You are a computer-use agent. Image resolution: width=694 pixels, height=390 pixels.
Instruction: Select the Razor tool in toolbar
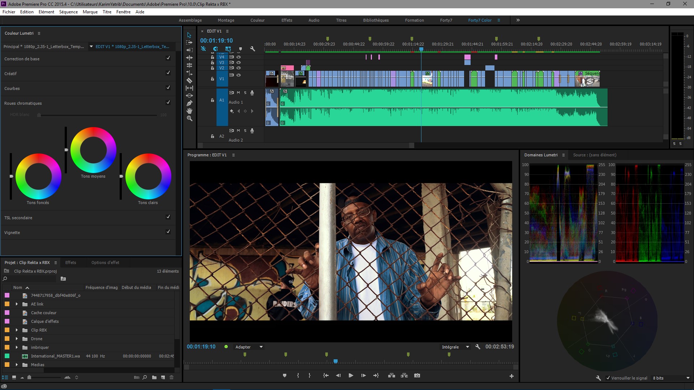coord(189,80)
